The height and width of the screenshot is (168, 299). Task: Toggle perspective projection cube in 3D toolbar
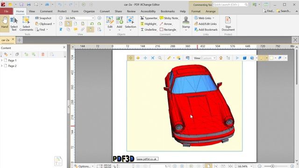click(245, 58)
